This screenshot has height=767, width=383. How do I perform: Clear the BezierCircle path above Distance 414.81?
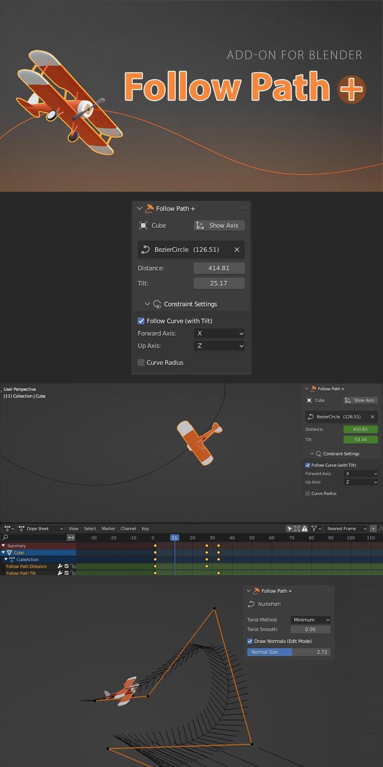[237, 249]
